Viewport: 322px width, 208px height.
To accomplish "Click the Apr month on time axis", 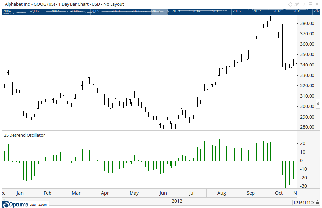I will 105,193.
